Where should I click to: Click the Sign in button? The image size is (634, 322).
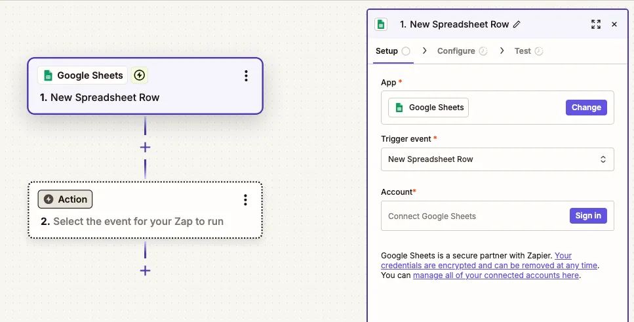pyautogui.click(x=588, y=216)
